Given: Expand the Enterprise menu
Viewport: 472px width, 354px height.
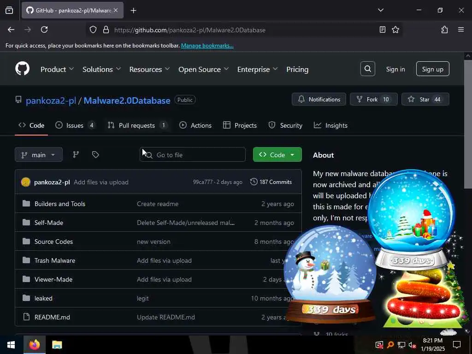Looking at the screenshot, I should click(257, 69).
